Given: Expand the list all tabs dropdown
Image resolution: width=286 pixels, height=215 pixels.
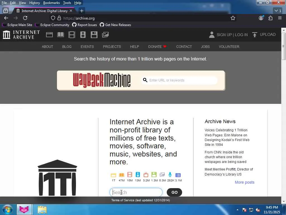Looking at the screenshot, I should (x=278, y=11).
